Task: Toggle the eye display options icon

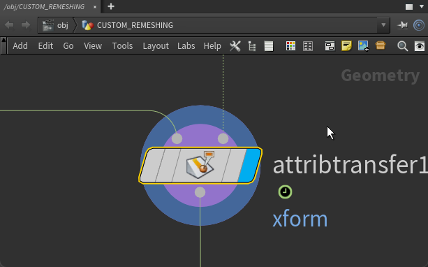Action: pos(420,46)
